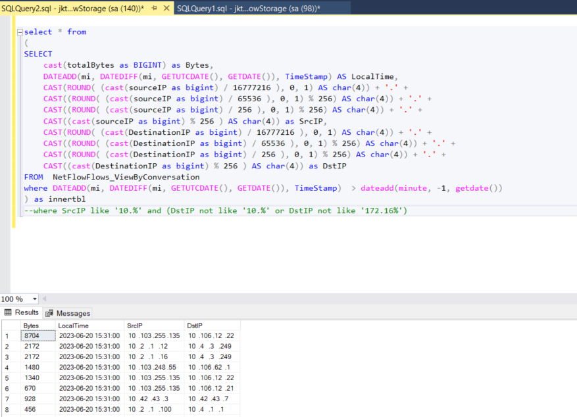Screen dimensions: 577x417
Task: Click the horizontal scrollbar left arrow
Action: 45,299
